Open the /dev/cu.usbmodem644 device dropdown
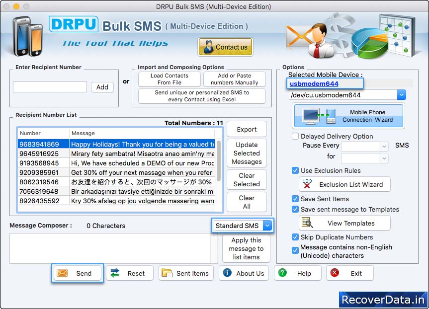 (x=401, y=95)
